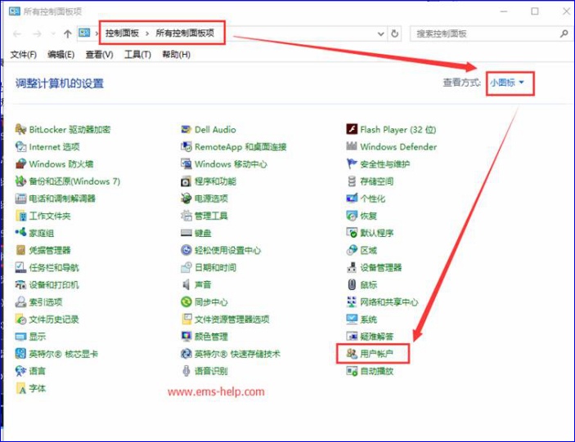Open the 设备和打印机 icon
The image size is (575, 442).
coord(20,284)
